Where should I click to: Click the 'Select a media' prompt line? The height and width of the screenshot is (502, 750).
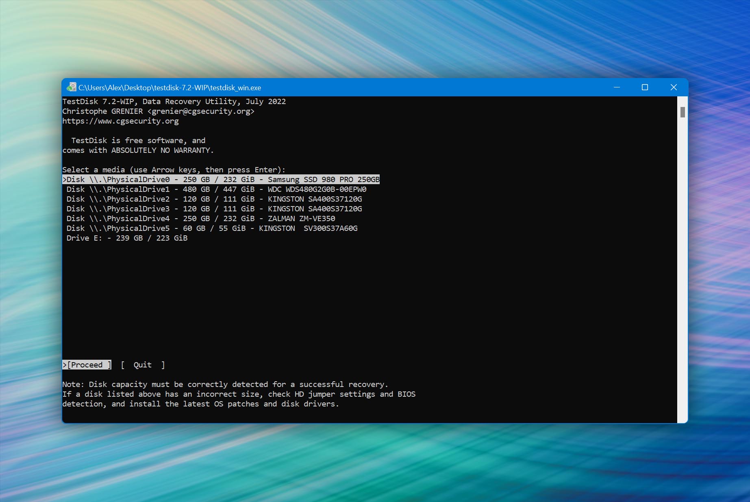click(174, 170)
